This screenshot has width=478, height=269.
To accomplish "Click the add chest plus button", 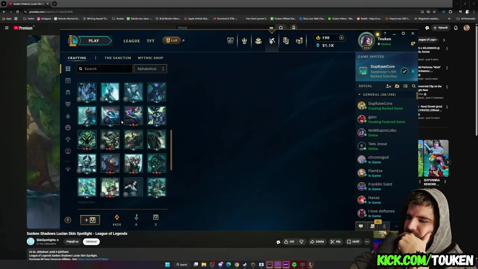I will pyautogui.click(x=90, y=220).
